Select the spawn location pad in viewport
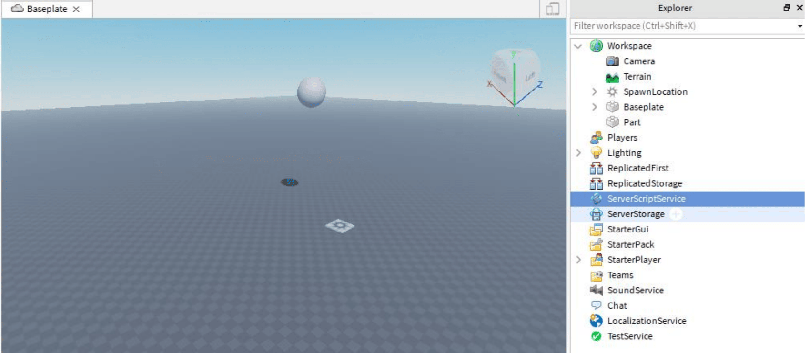Image resolution: width=809 pixels, height=353 pixels. pos(340,225)
